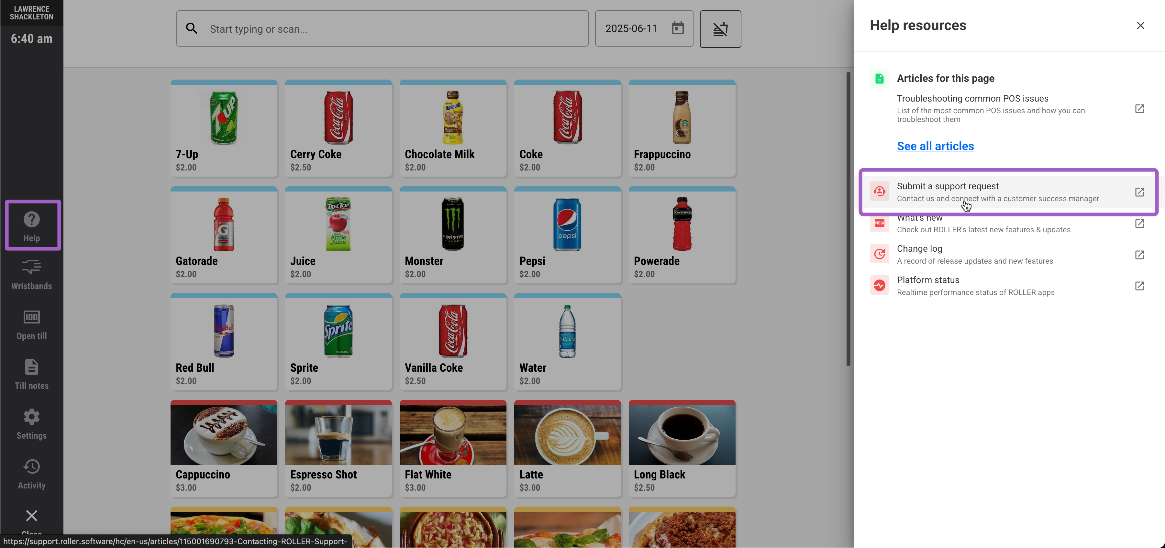Open the Activity history icon
The height and width of the screenshot is (548, 1165).
point(32,466)
